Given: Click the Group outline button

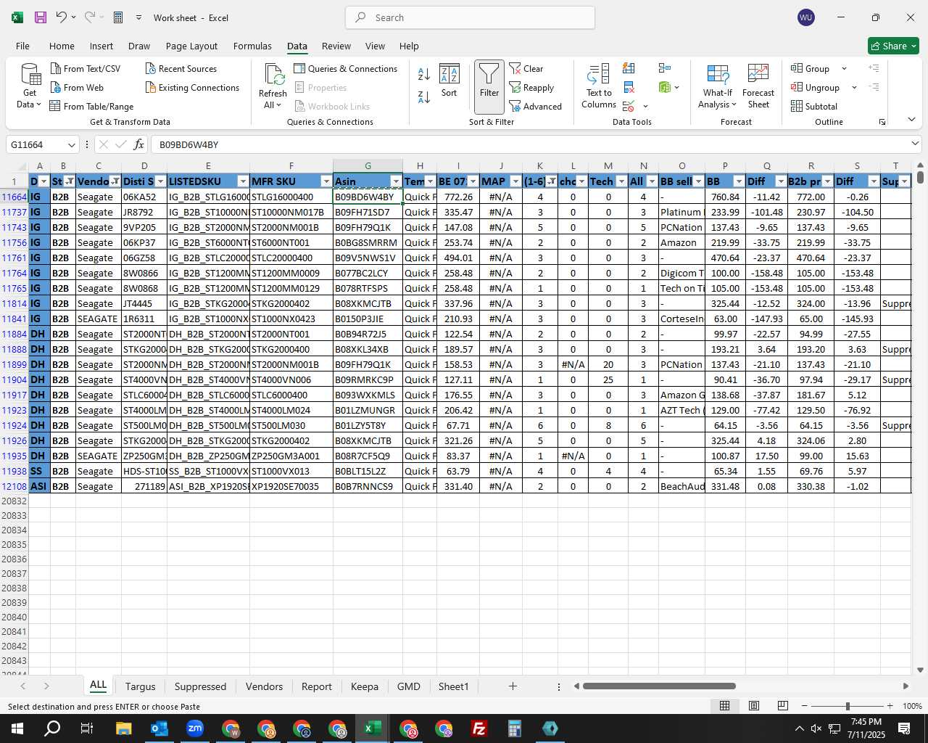Looking at the screenshot, I should click(811, 68).
